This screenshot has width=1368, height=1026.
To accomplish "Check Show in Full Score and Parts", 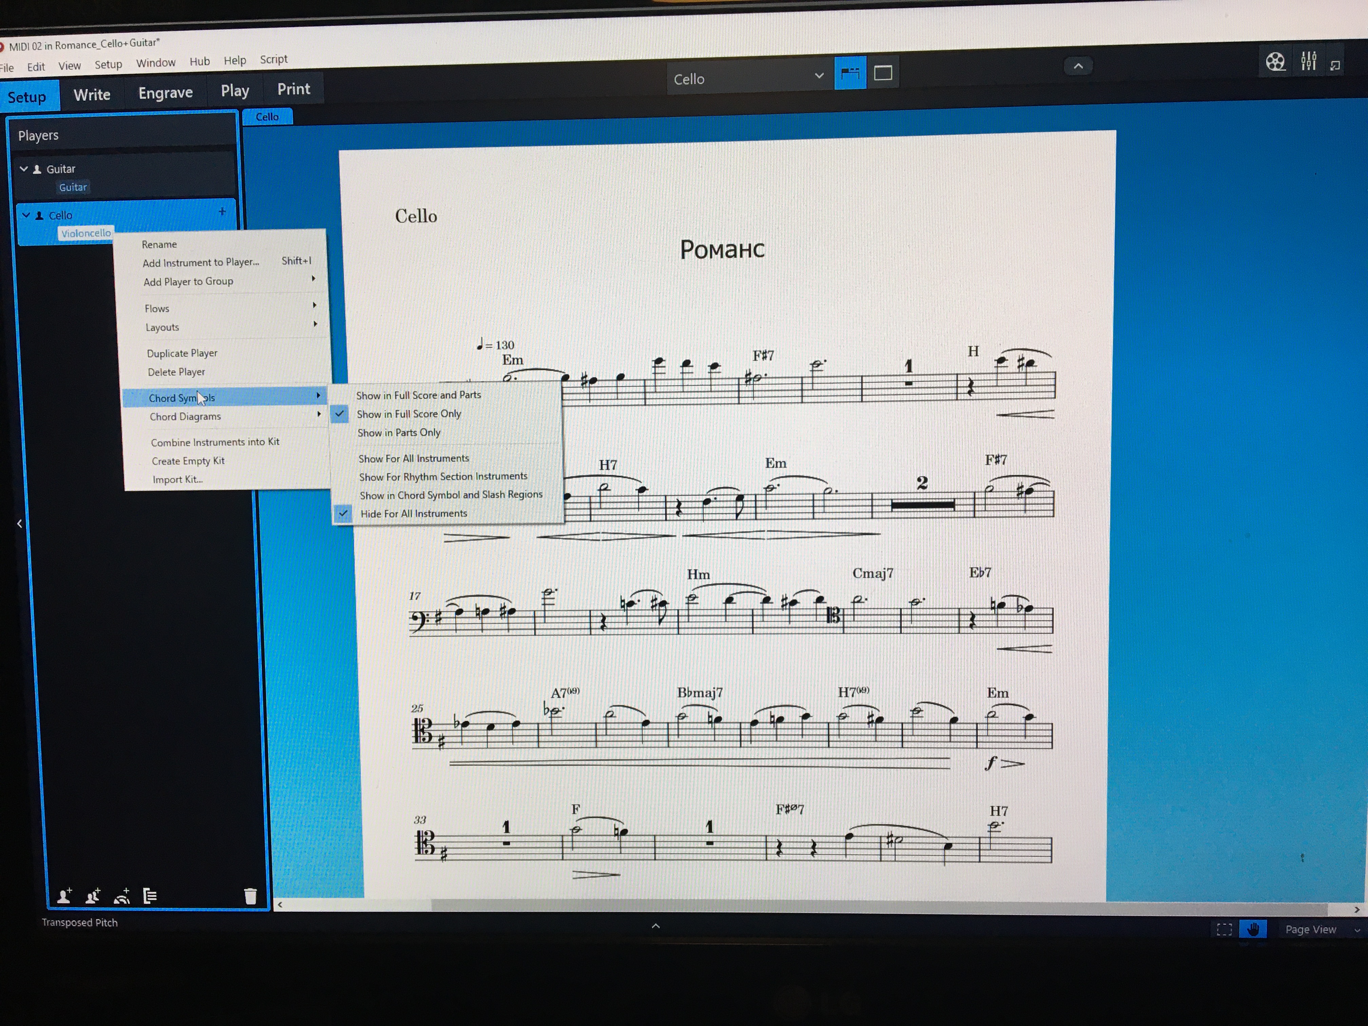I will click(418, 395).
